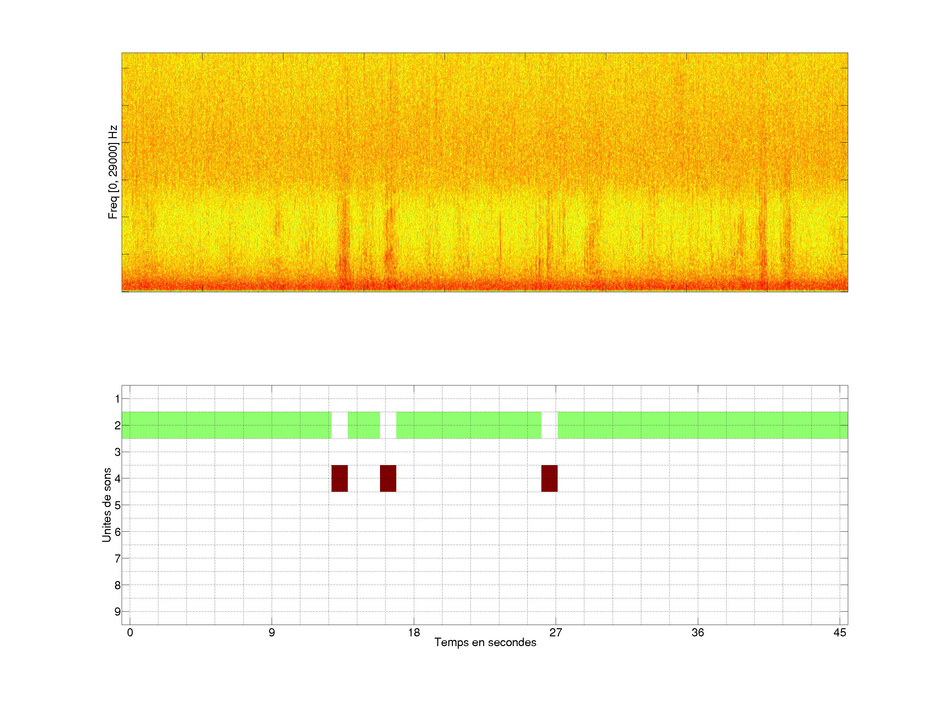This screenshot has width=937, height=702.
Task: Click the x-axis tick label 36
Action: point(698,632)
